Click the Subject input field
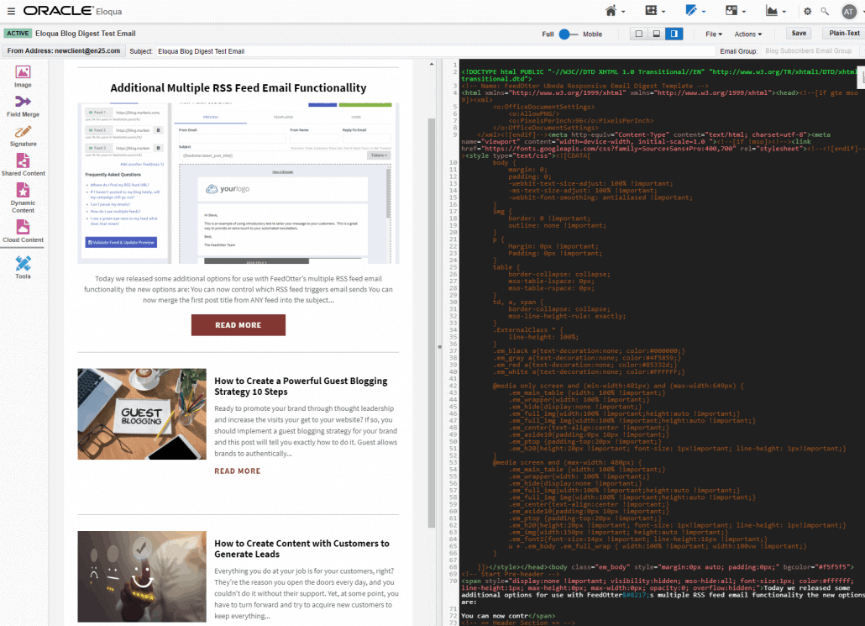 435,51
